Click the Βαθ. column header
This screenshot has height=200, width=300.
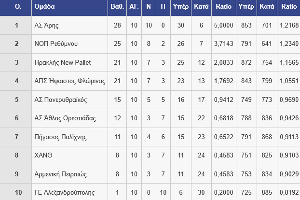117,7
